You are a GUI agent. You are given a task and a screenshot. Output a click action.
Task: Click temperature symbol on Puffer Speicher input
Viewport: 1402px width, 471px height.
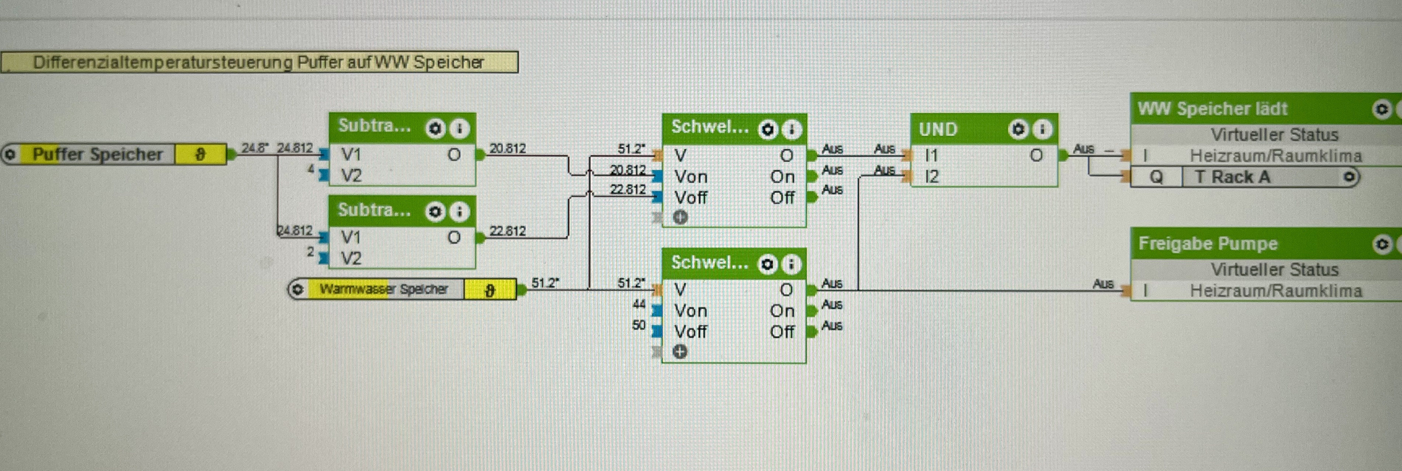(200, 154)
